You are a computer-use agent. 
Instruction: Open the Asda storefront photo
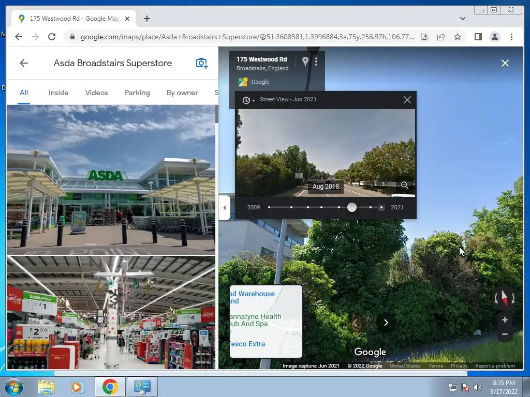click(x=111, y=179)
